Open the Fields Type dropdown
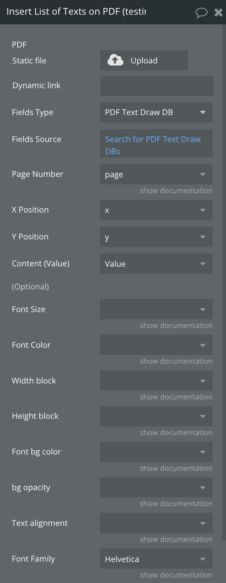 [x=156, y=113]
